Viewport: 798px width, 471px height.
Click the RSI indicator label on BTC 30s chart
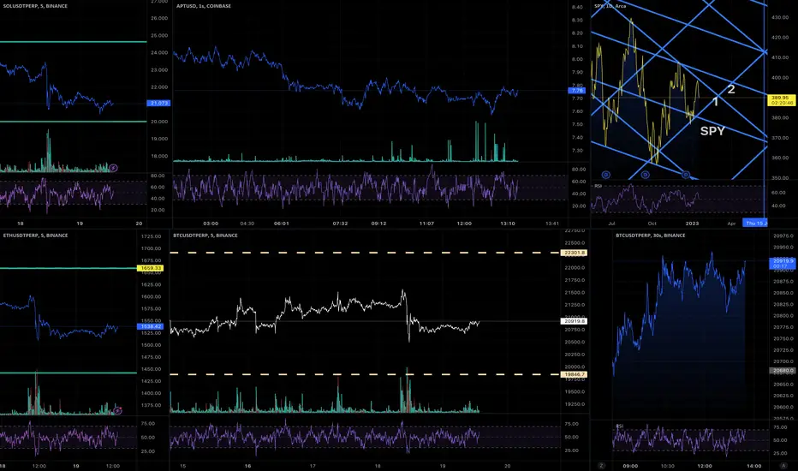pos(619,426)
